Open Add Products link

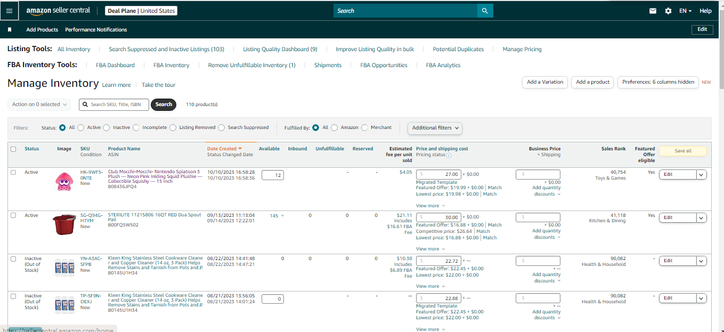42,30
